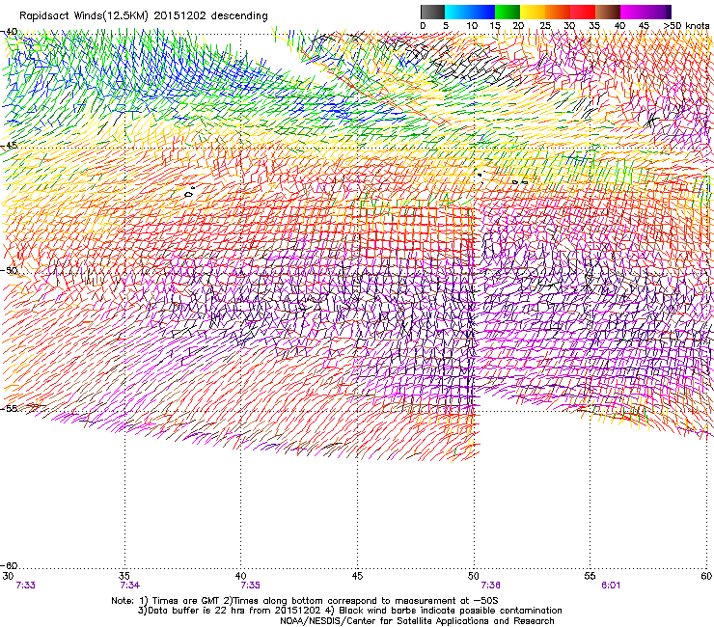The height and width of the screenshot is (627, 714).
Task: Select the '7:33' time stamp
Action: (25, 586)
